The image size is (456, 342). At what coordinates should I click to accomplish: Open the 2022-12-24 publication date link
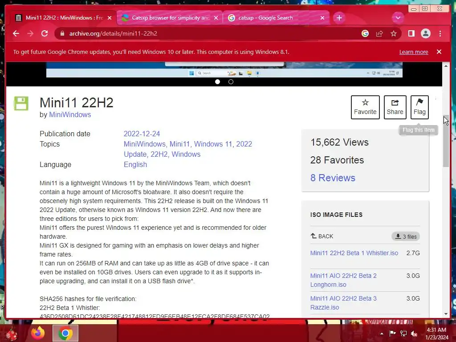click(142, 134)
